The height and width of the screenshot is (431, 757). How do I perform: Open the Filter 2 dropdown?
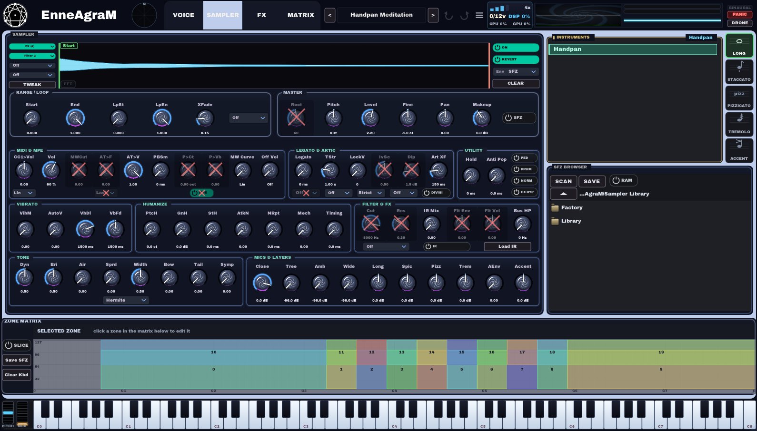click(32, 56)
